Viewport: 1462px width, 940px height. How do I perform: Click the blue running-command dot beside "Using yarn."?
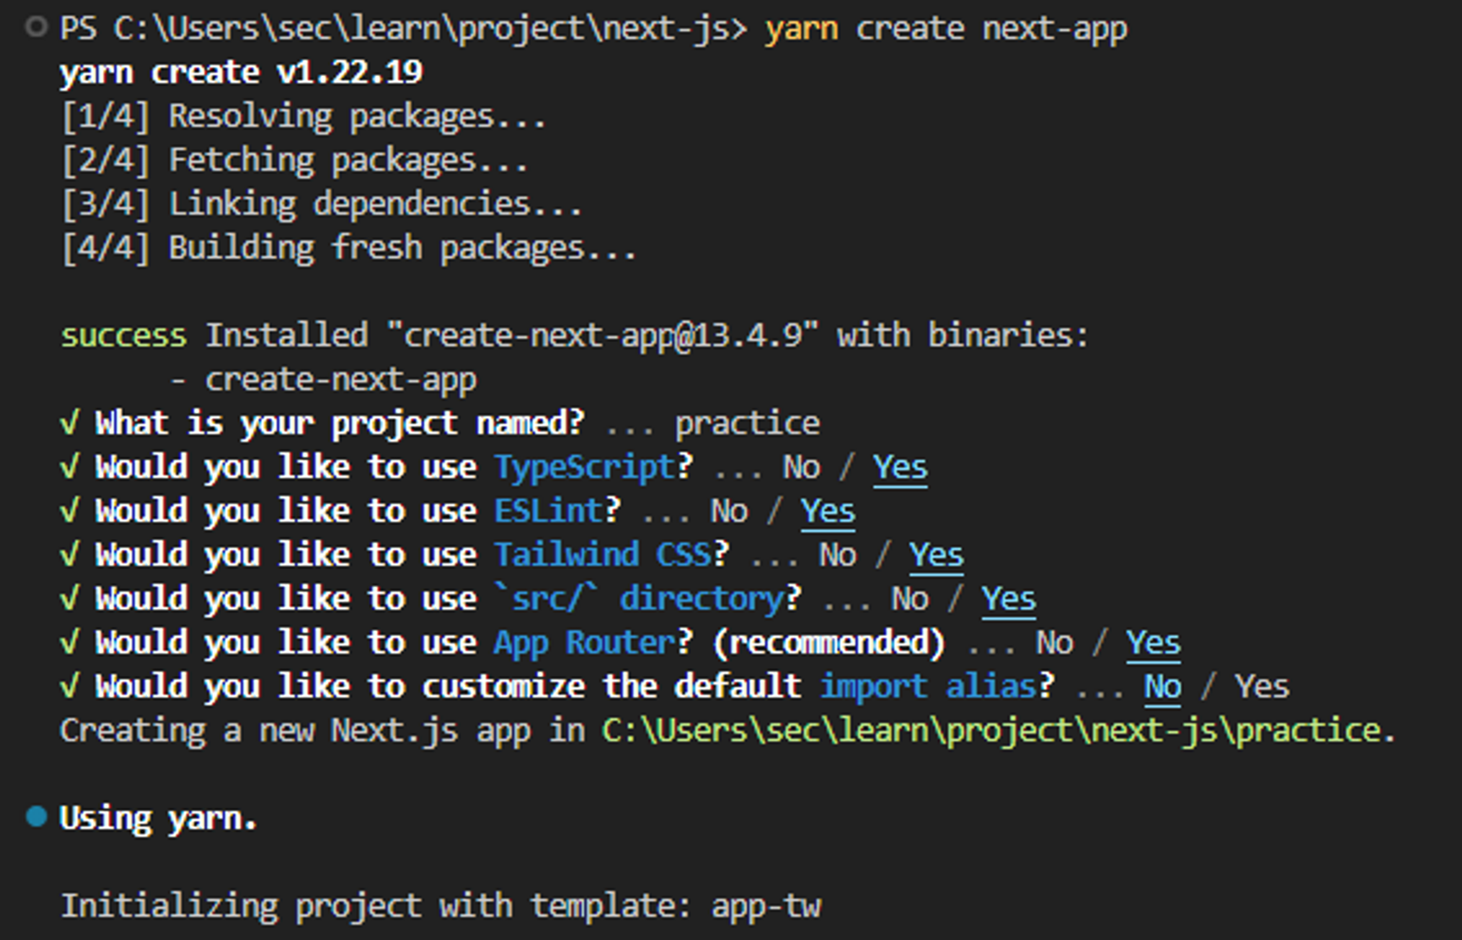(x=35, y=815)
